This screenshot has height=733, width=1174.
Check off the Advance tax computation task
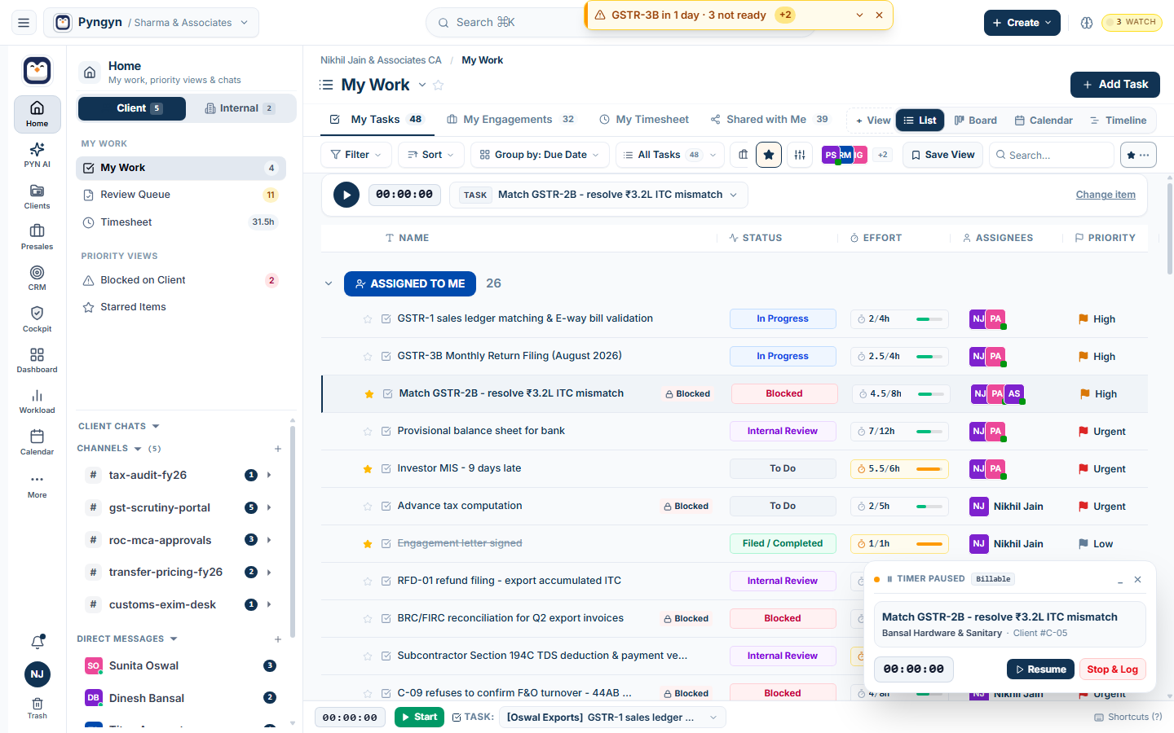pos(386,507)
